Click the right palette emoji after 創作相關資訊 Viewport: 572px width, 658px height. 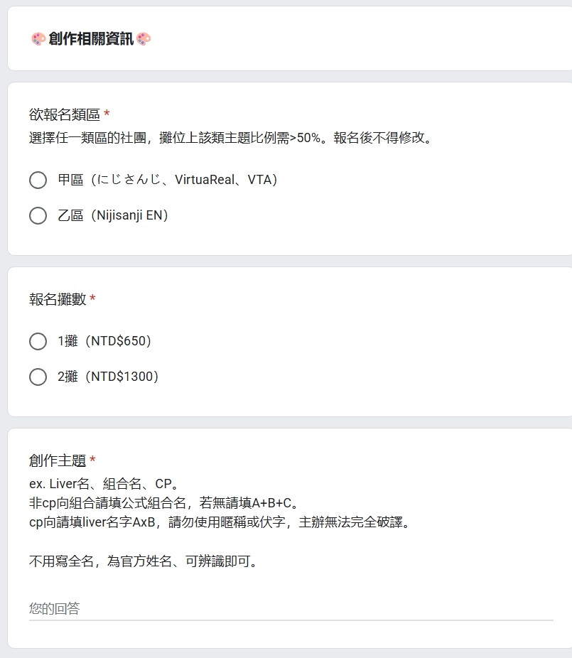tap(144, 39)
